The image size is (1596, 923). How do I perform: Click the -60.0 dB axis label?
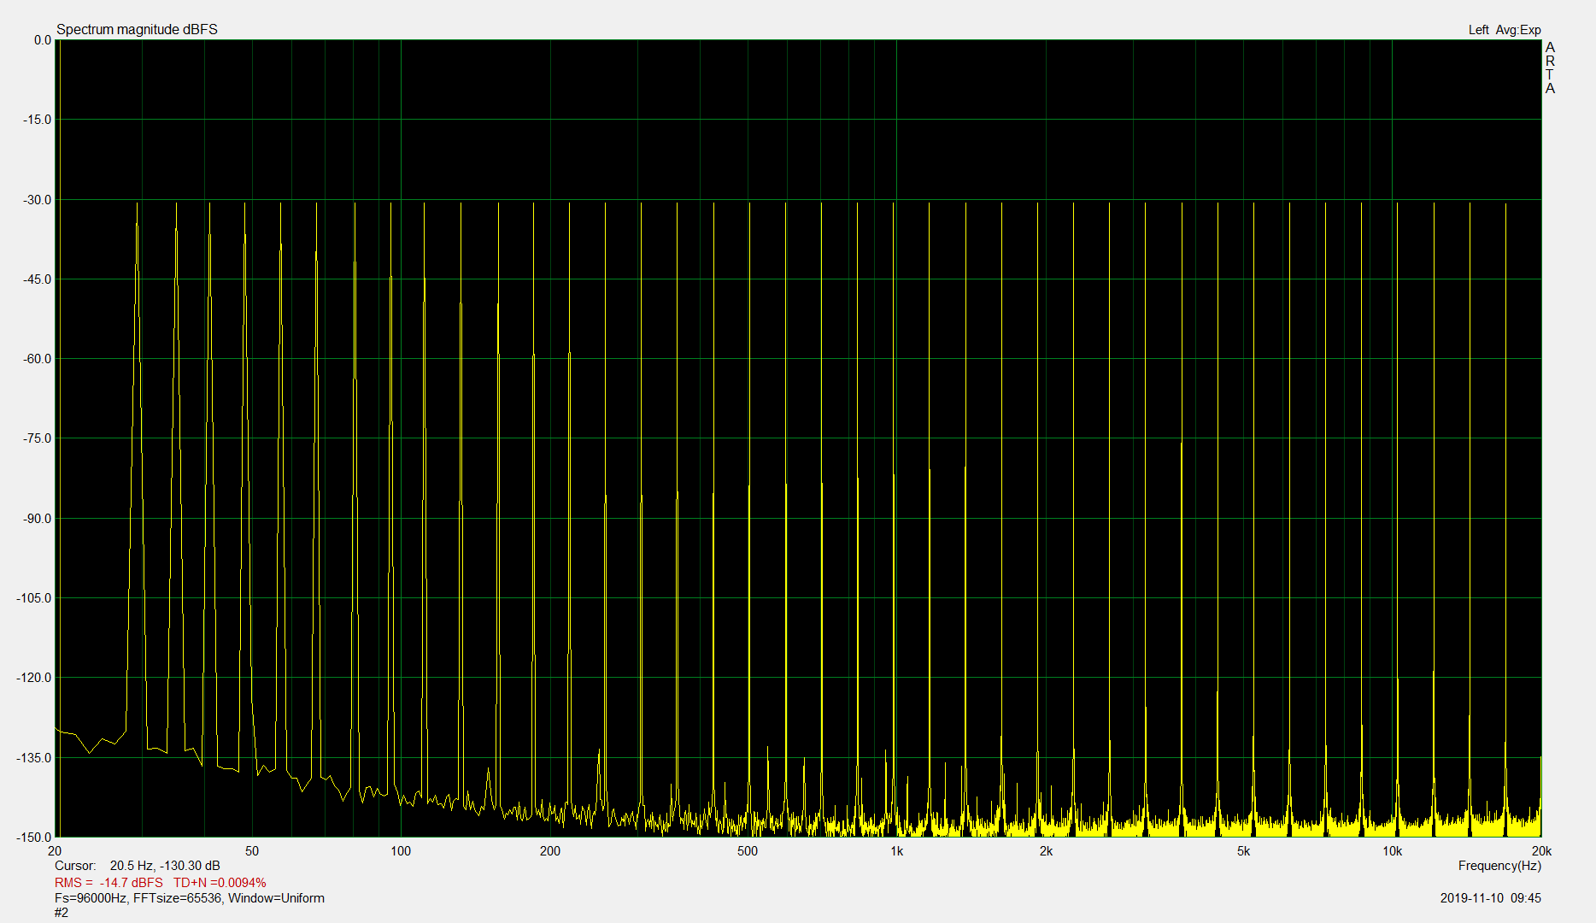[37, 359]
